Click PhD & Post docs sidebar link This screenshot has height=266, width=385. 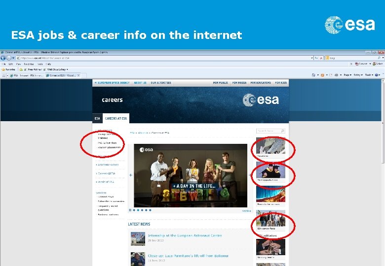(x=107, y=143)
